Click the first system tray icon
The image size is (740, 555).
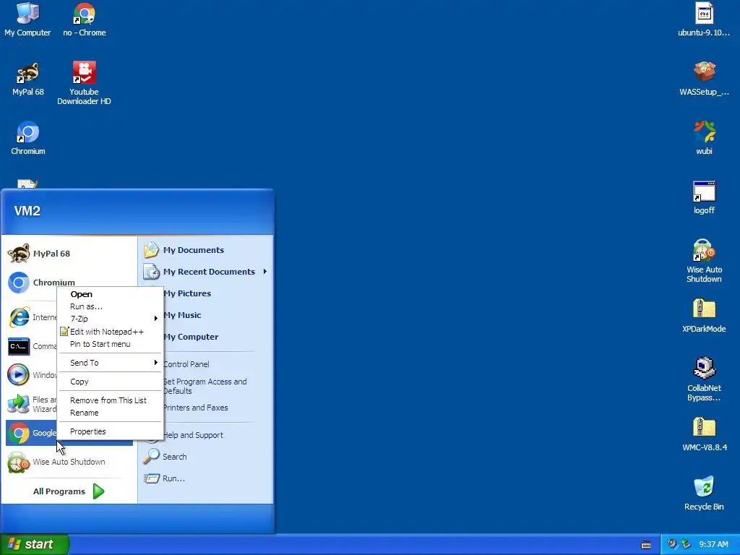point(672,544)
